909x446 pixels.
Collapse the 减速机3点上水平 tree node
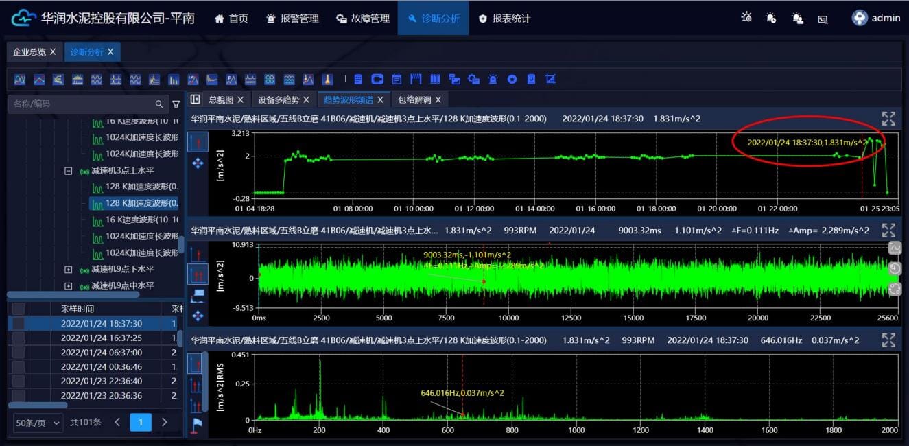[x=68, y=170]
